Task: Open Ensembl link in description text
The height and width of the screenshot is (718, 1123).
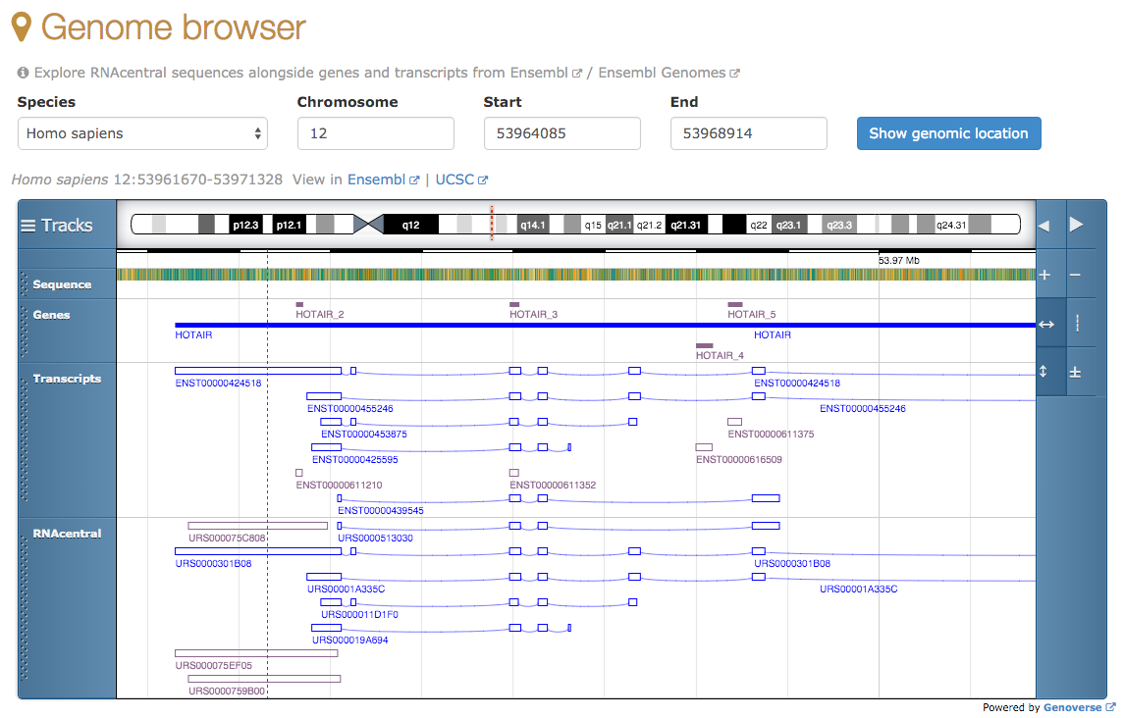Action: [x=546, y=73]
